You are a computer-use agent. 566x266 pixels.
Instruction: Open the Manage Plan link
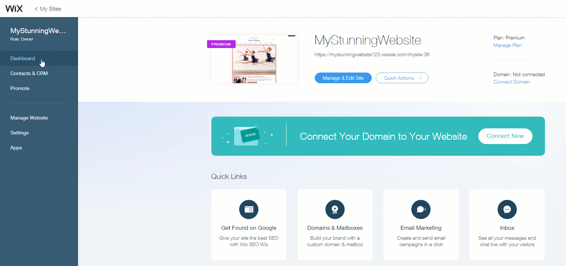(508, 45)
